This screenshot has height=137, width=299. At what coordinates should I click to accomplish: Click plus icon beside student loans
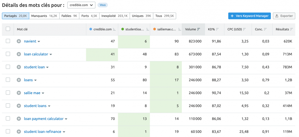point(19,106)
